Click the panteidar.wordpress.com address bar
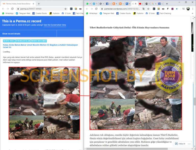The width and height of the screenshot is (196, 150). point(122,9)
